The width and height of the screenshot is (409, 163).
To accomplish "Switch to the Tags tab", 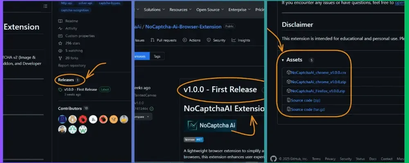I will 157,56.
